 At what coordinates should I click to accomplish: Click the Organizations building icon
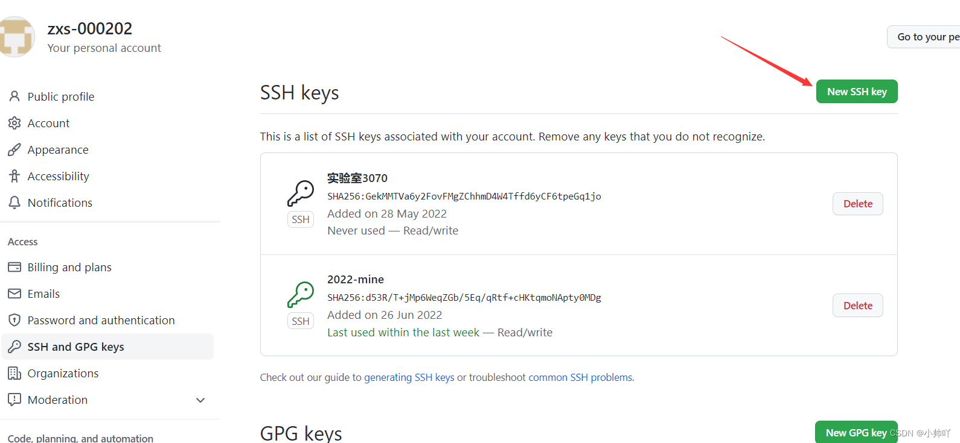14,373
